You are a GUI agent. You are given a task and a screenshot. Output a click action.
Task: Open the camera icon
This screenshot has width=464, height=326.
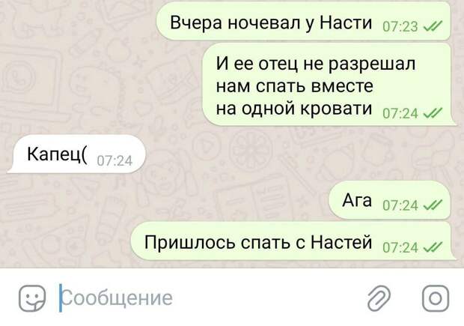click(436, 298)
